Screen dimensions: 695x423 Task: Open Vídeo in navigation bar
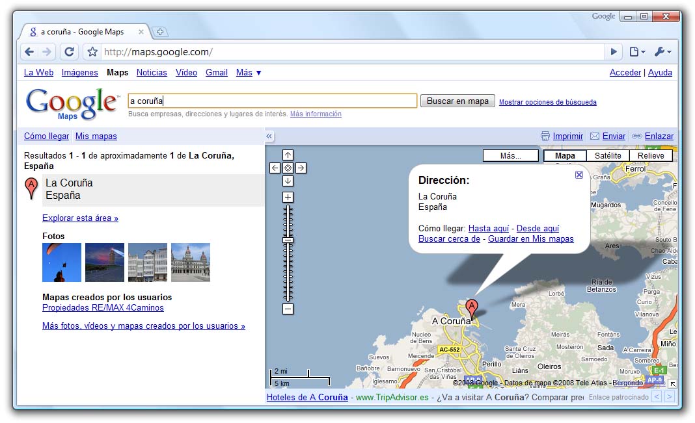pyautogui.click(x=186, y=73)
